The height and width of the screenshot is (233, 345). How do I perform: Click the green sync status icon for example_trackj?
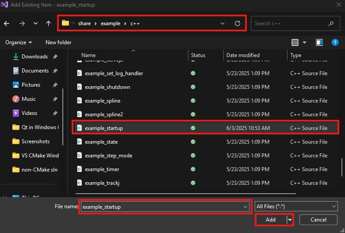(193, 183)
